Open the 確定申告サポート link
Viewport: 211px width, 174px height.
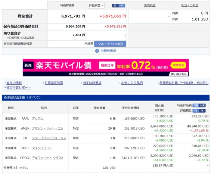19,88
